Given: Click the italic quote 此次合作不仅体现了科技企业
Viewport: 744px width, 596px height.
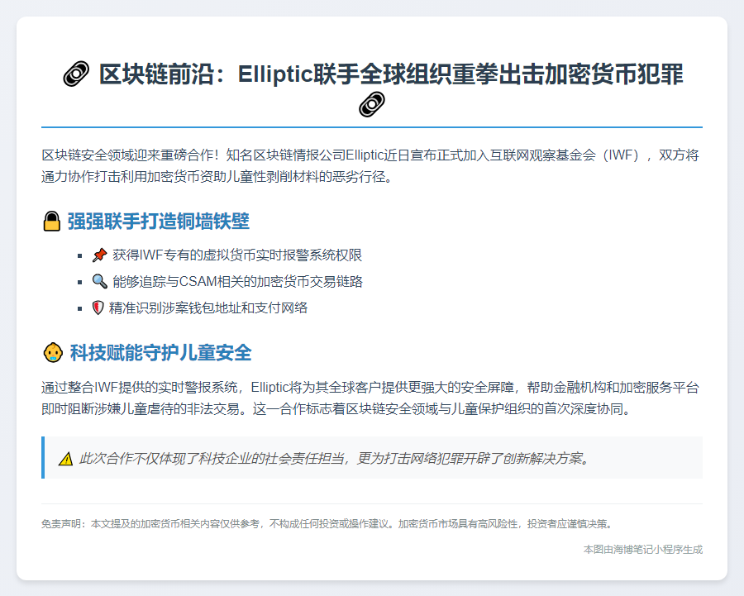Looking at the screenshot, I should pyautogui.click(x=335, y=459).
